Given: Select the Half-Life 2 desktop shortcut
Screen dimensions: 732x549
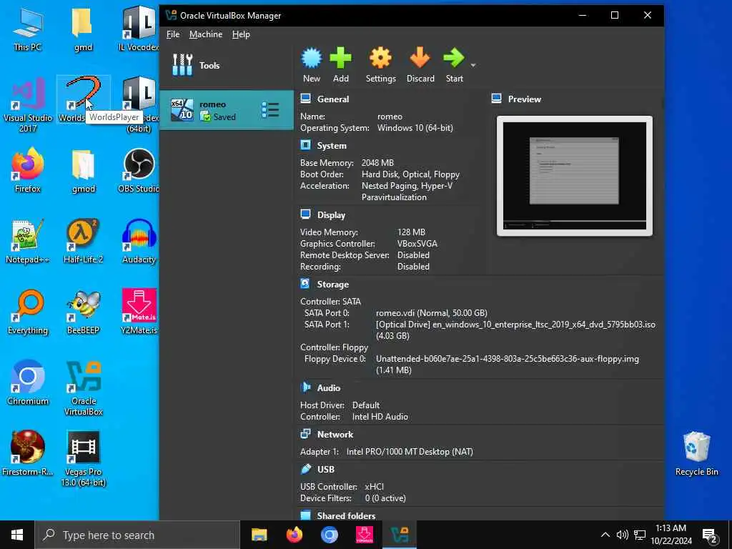Looking at the screenshot, I should pos(83,242).
